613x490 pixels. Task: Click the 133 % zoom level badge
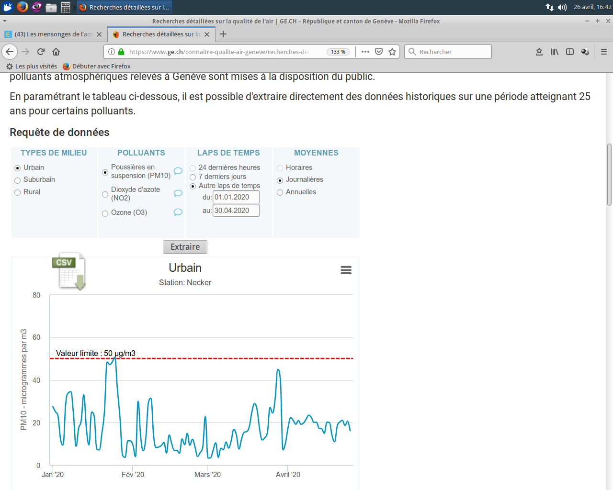(x=338, y=52)
